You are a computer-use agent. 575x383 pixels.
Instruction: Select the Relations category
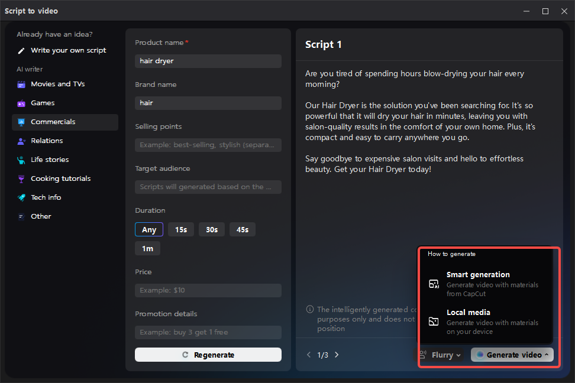[65, 141]
